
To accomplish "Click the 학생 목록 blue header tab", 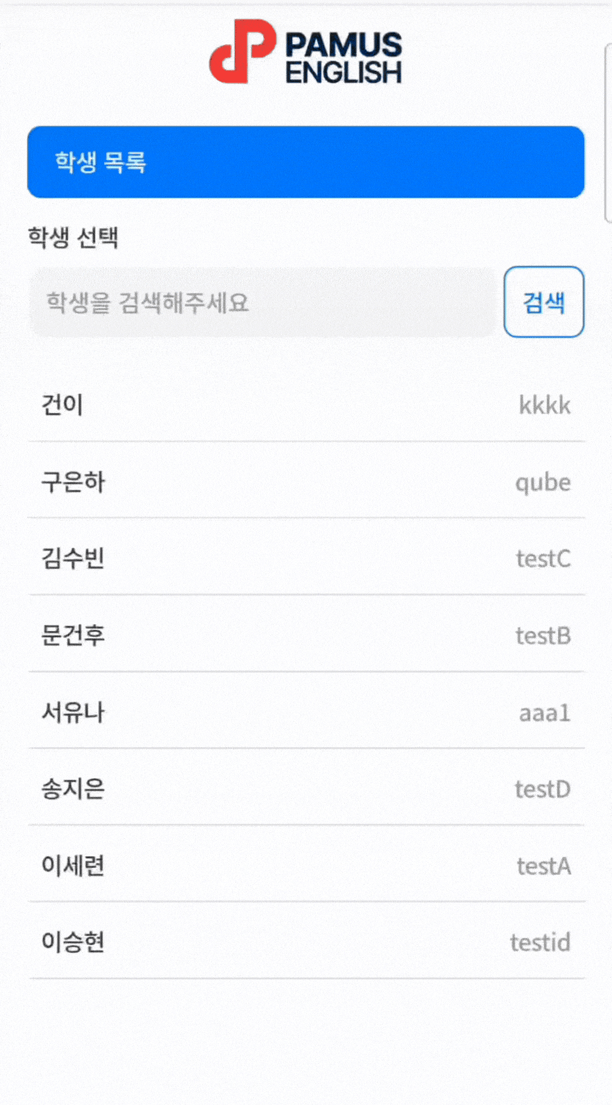I will pos(305,162).
